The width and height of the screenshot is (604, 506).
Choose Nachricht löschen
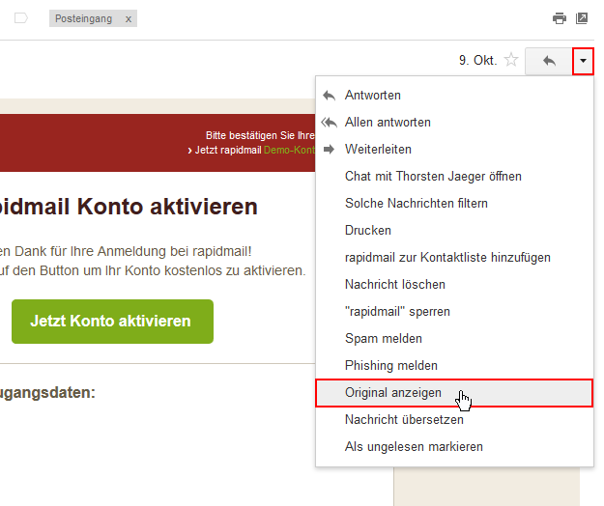[454, 284]
